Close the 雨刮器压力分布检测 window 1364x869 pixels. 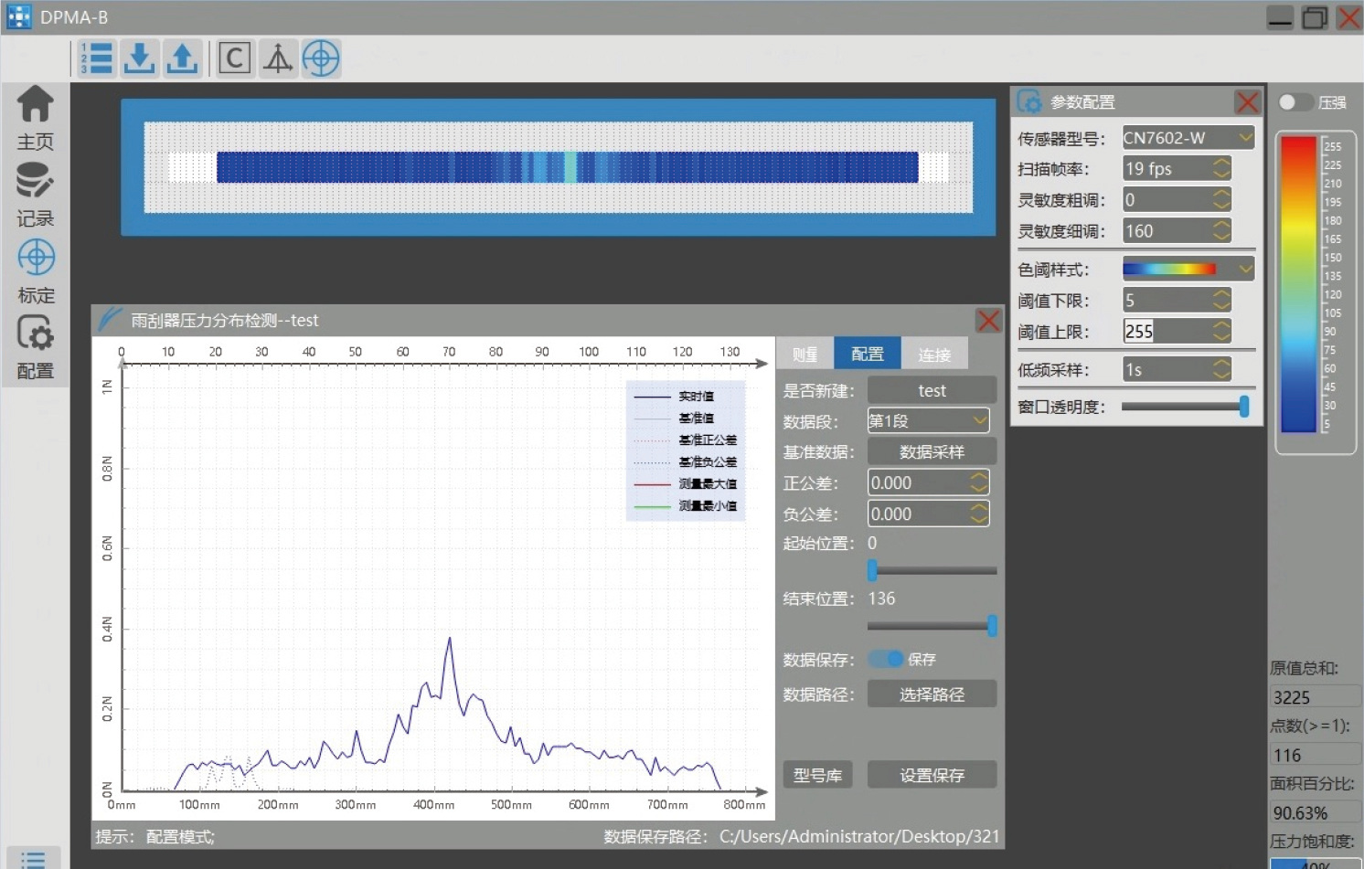[988, 321]
